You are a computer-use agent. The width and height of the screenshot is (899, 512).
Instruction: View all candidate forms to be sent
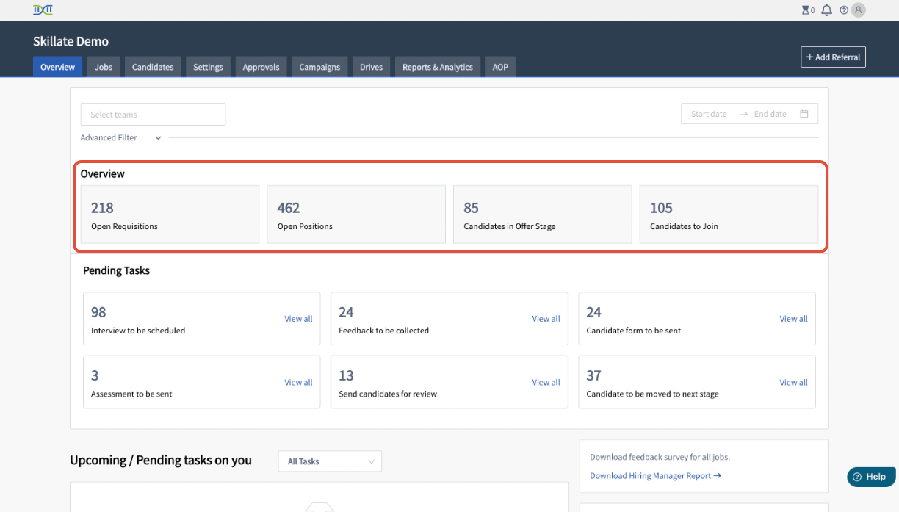tap(793, 319)
